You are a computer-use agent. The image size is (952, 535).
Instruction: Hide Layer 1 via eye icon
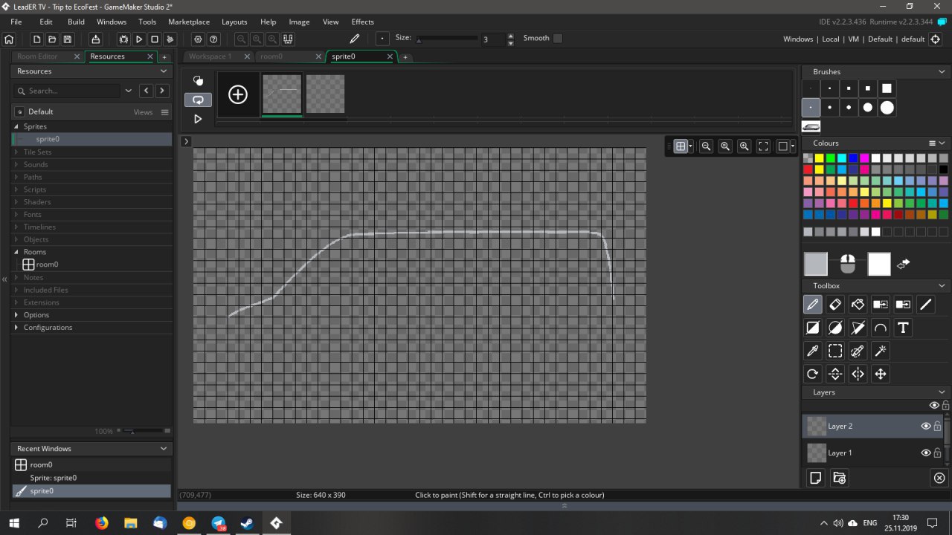(x=926, y=453)
